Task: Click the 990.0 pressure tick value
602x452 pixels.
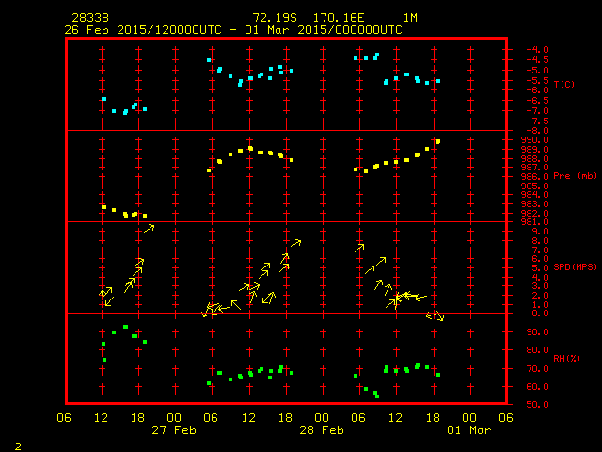Action: pos(527,139)
